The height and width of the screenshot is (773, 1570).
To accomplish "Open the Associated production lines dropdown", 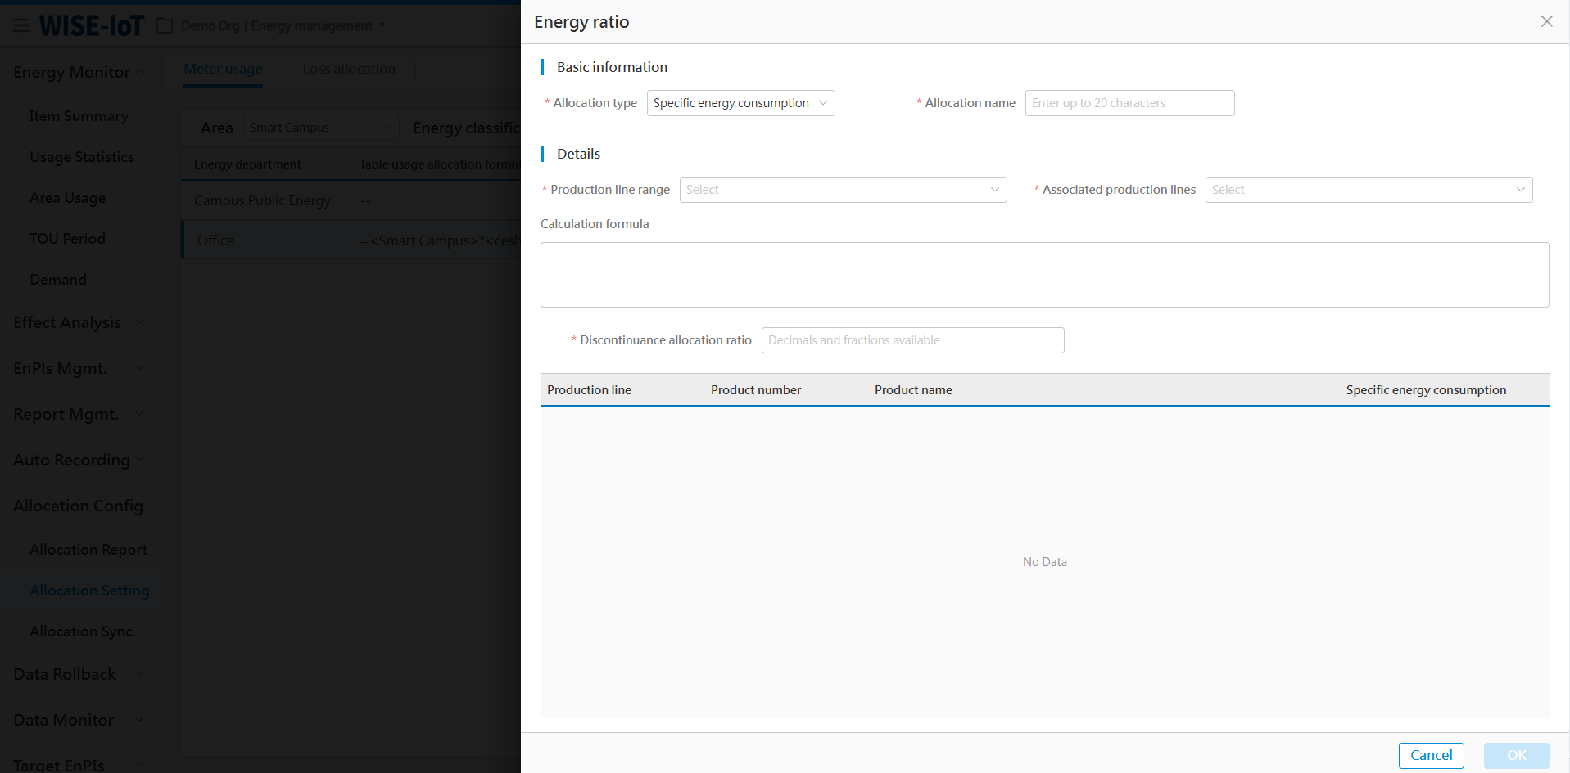I will tap(1368, 190).
